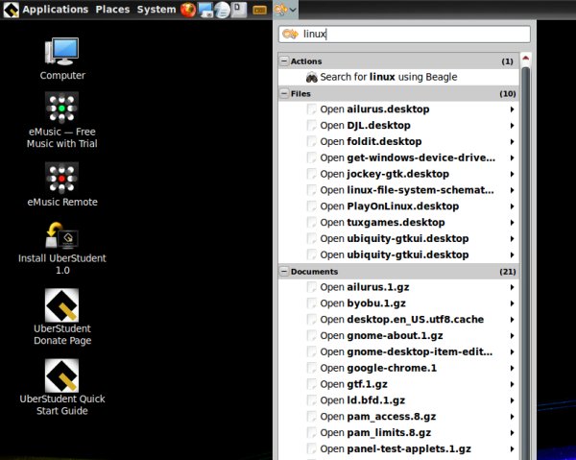Select Install UberStudent 1.0 desktop icon
The height and width of the screenshot is (460, 576).
pyautogui.click(x=62, y=249)
